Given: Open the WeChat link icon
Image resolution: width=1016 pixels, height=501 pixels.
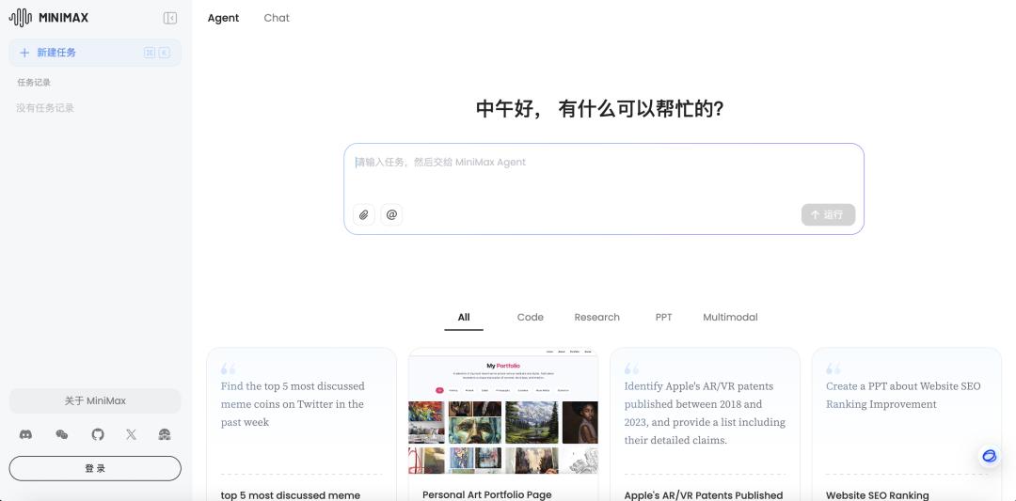Looking at the screenshot, I should pyautogui.click(x=62, y=434).
